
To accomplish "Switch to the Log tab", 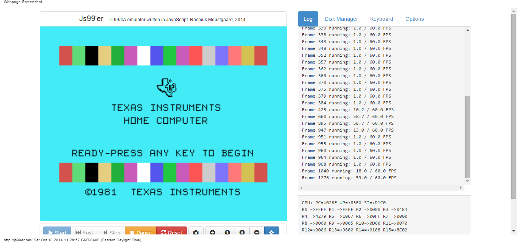I will 308,19.
